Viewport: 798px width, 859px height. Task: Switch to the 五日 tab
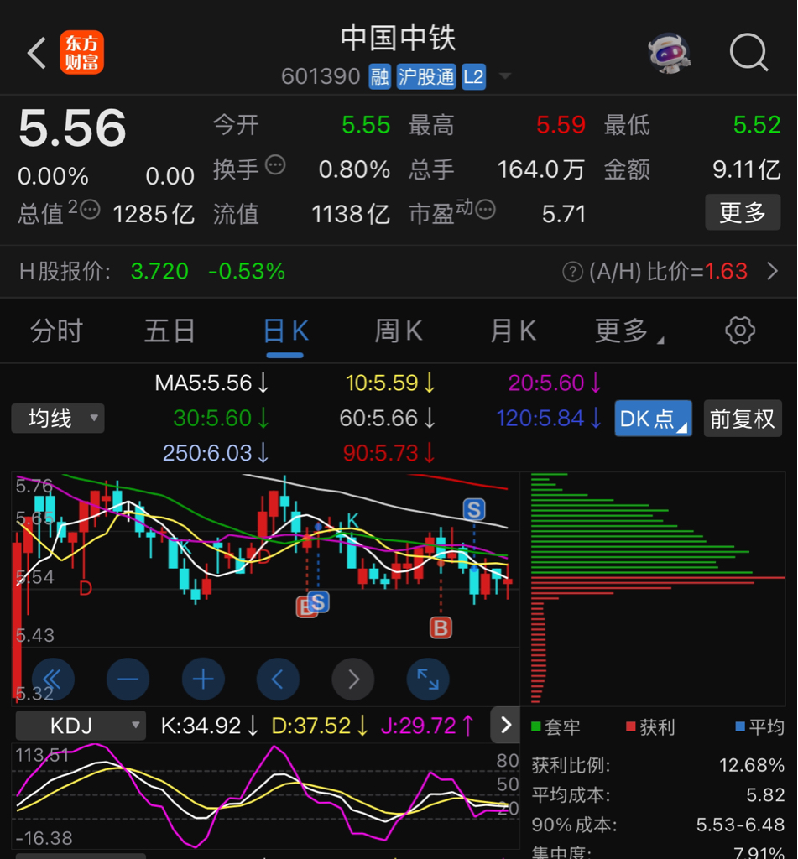pyautogui.click(x=170, y=331)
